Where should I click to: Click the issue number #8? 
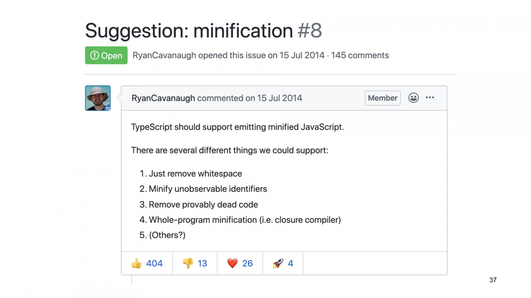coord(310,31)
